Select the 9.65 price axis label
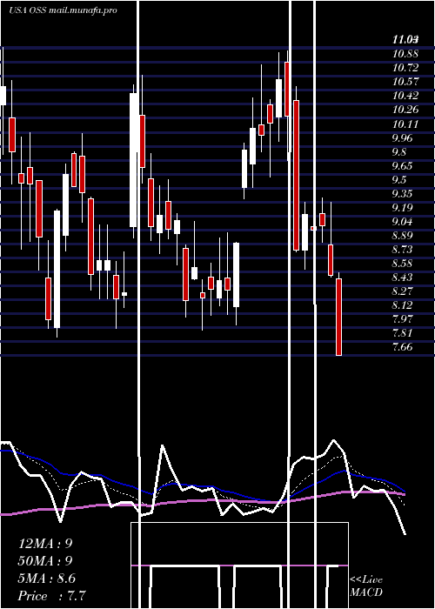The image size is (435, 609). point(402,166)
